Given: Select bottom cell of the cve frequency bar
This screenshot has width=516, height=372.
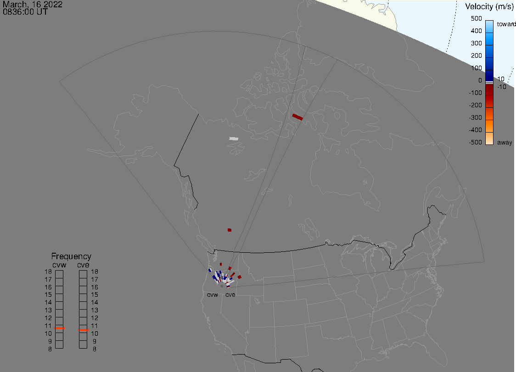Looking at the screenshot, I should pyautogui.click(x=83, y=344).
